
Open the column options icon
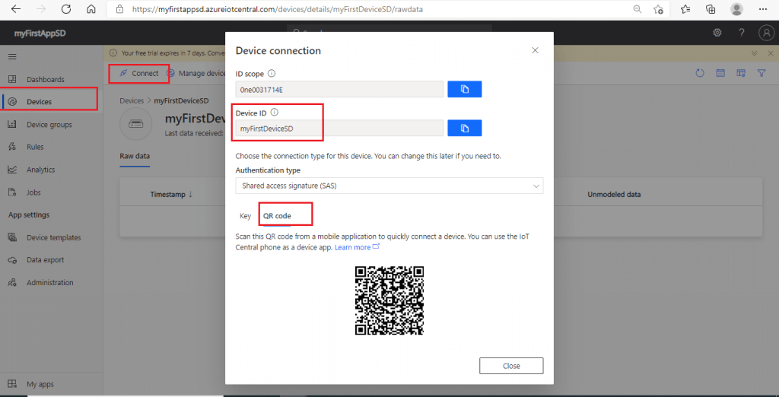click(741, 74)
